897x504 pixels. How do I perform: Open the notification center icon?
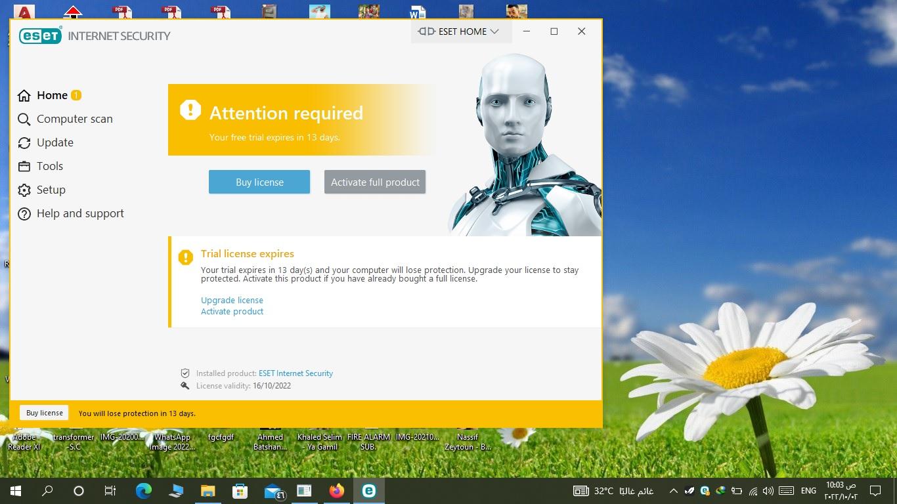(875, 491)
